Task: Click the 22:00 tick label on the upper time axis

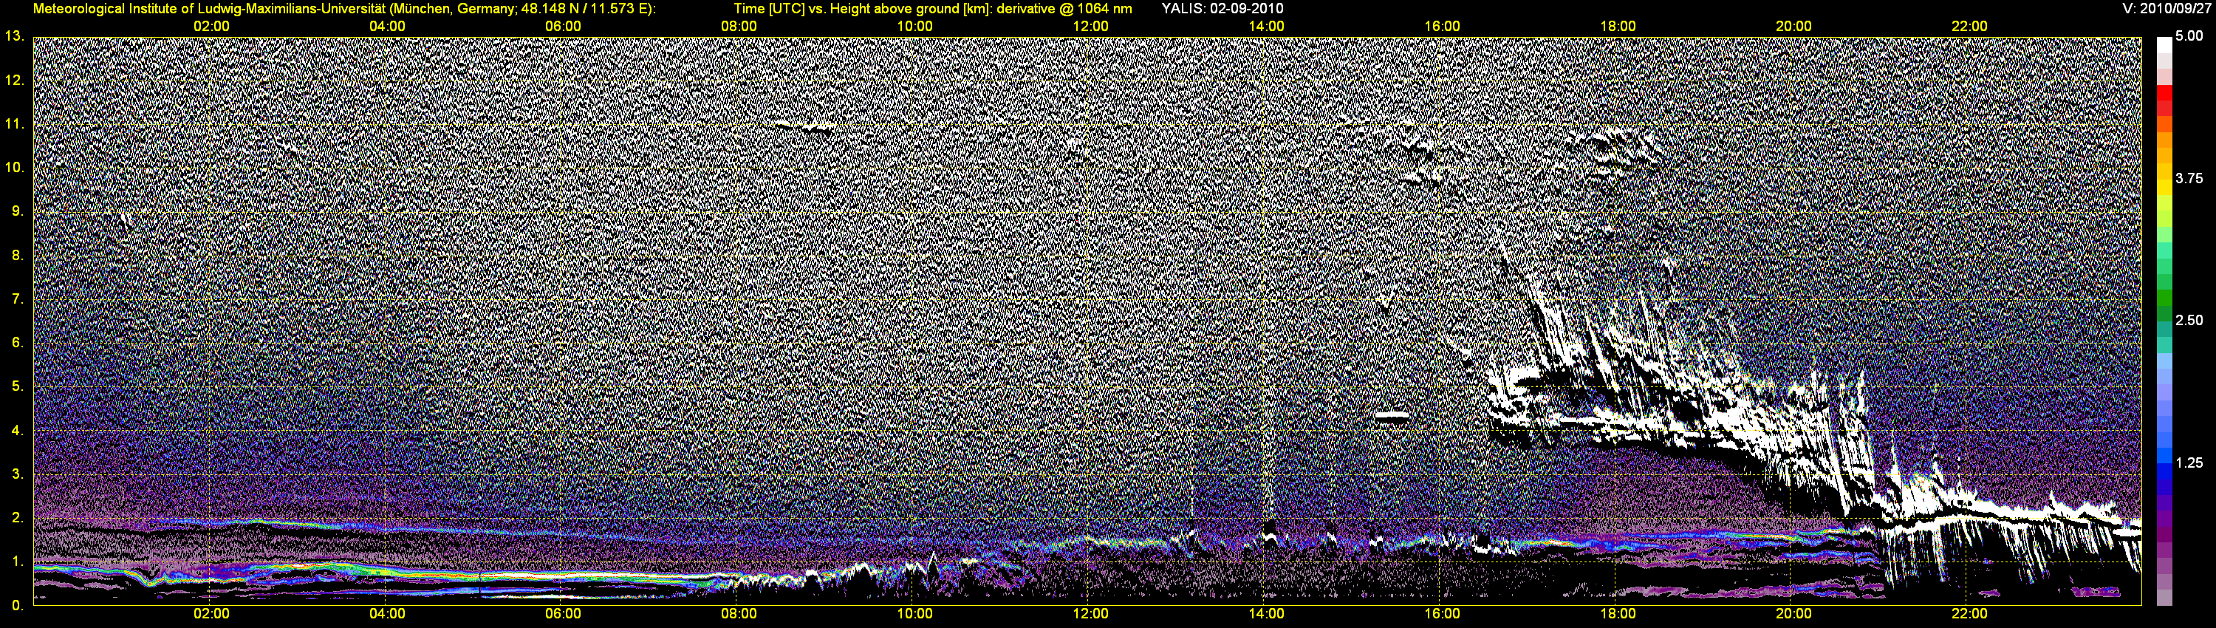Action: (x=1969, y=27)
